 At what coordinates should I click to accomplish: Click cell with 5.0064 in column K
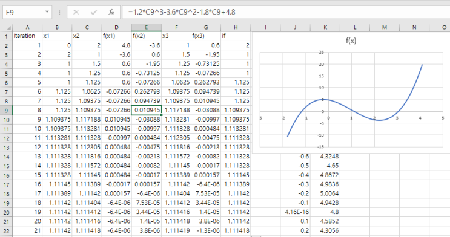click(325, 193)
